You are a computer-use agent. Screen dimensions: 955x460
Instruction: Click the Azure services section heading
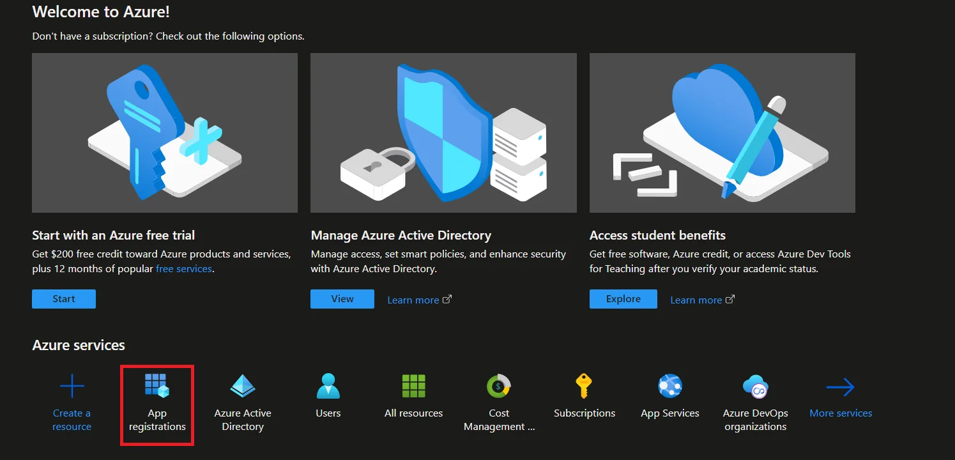(x=79, y=345)
